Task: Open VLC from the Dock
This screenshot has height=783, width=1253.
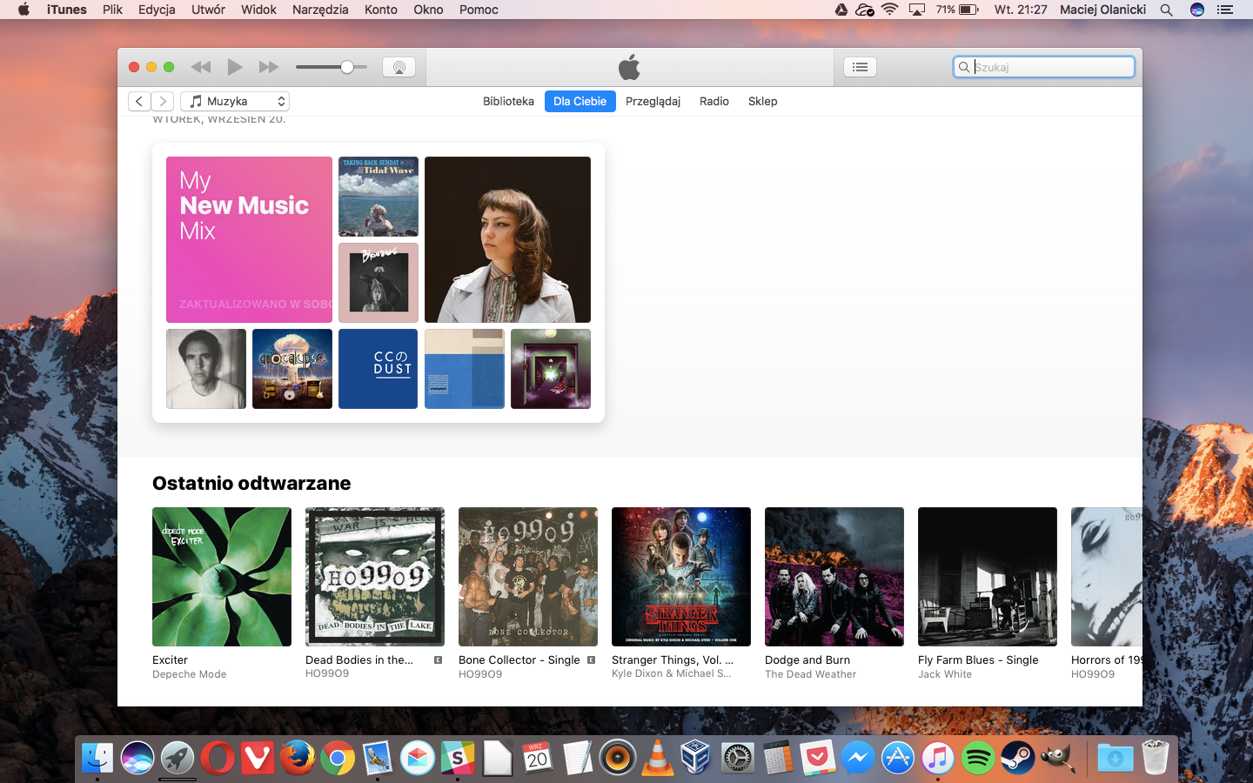Action: point(658,759)
